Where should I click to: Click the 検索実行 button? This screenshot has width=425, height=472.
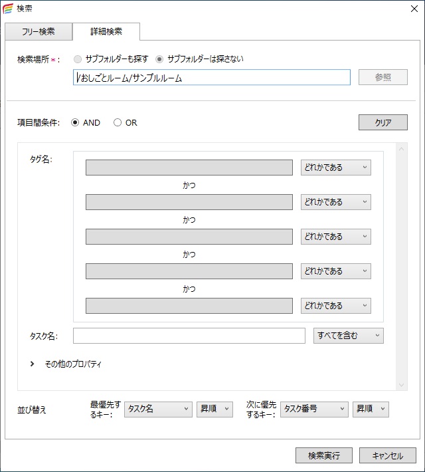[x=324, y=455]
